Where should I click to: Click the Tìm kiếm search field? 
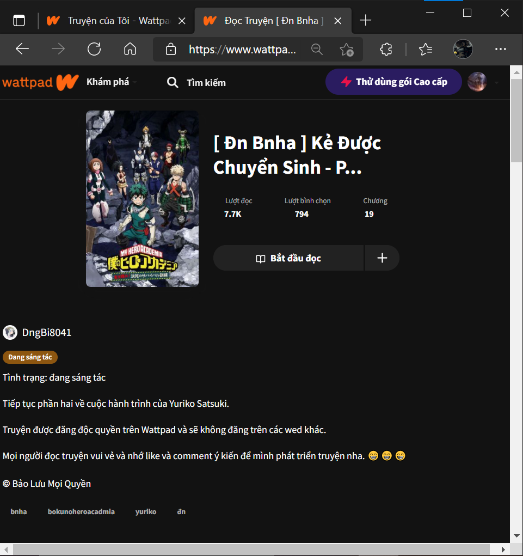coord(206,83)
